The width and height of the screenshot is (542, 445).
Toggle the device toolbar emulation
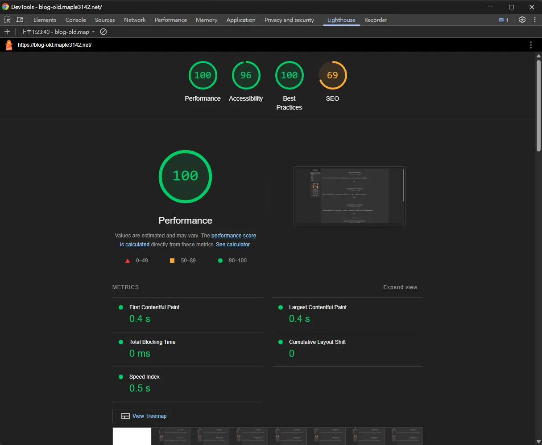(x=20, y=20)
